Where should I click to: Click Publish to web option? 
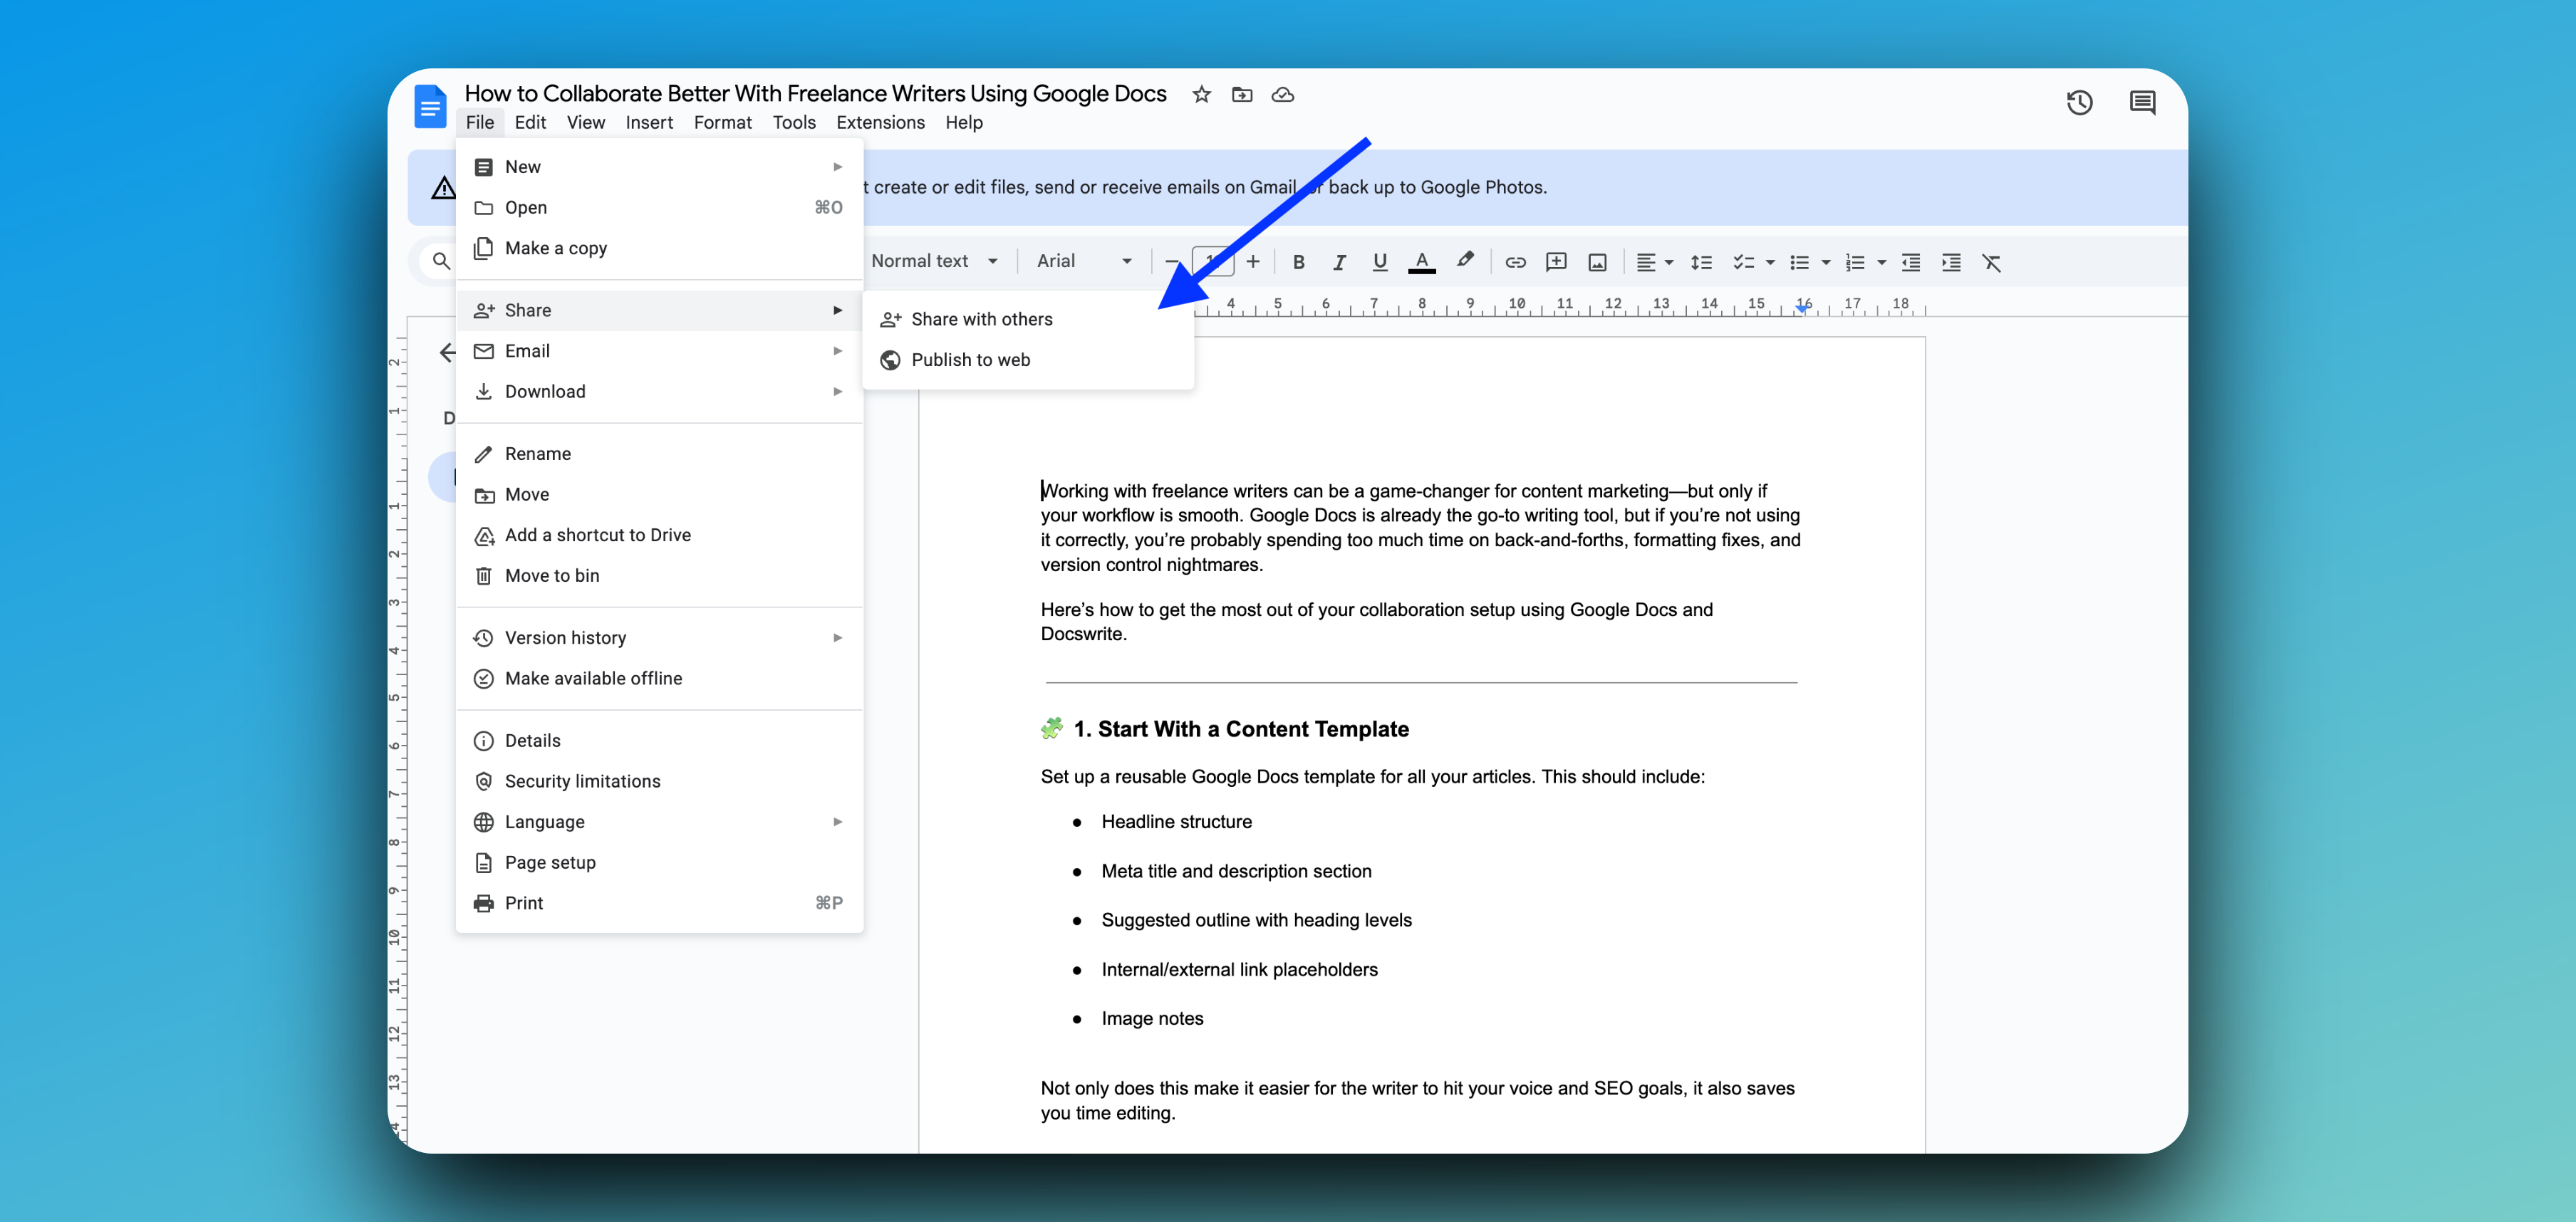coord(970,359)
